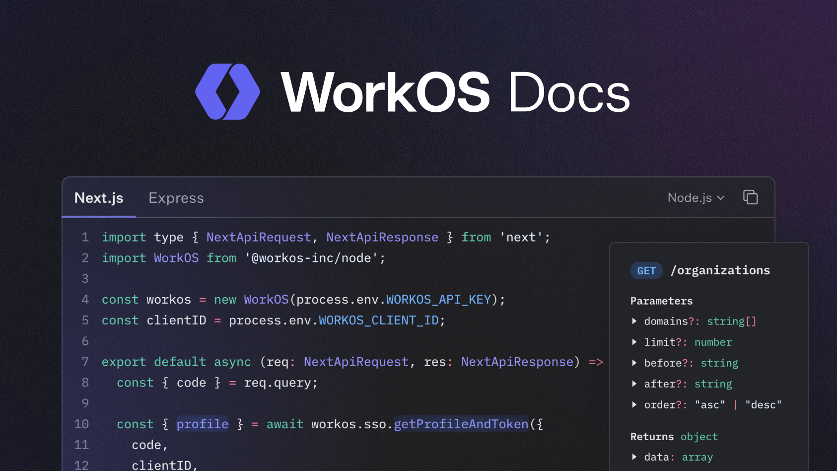This screenshot has height=471, width=837.
Task: Click the arrow icon next to data: array
Action: [634, 457]
